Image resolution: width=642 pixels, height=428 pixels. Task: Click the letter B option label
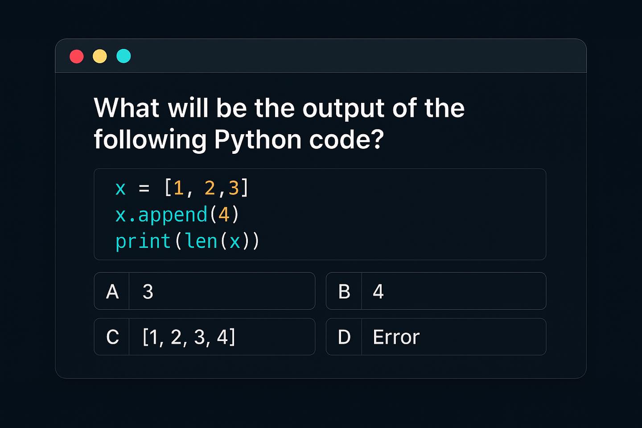click(344, 292)
